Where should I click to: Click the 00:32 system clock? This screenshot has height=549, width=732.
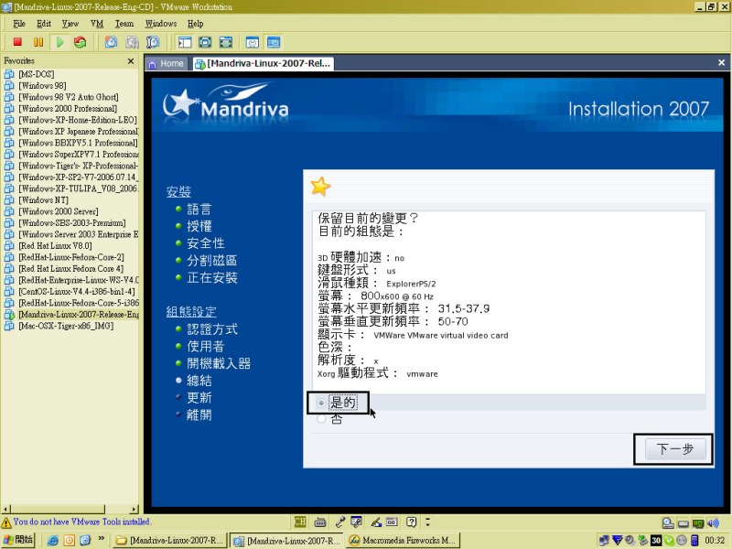coord(715,540)
